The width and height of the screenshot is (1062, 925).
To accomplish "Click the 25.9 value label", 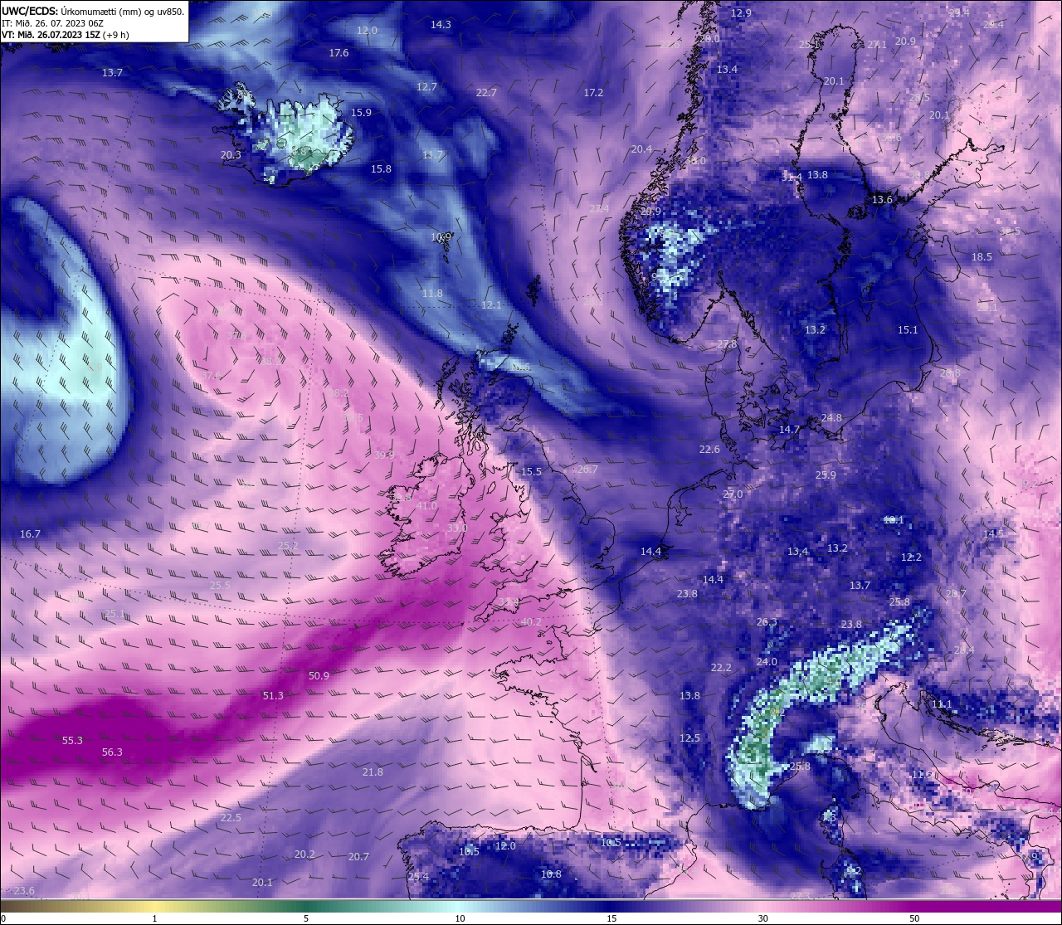I will point(826,475).
